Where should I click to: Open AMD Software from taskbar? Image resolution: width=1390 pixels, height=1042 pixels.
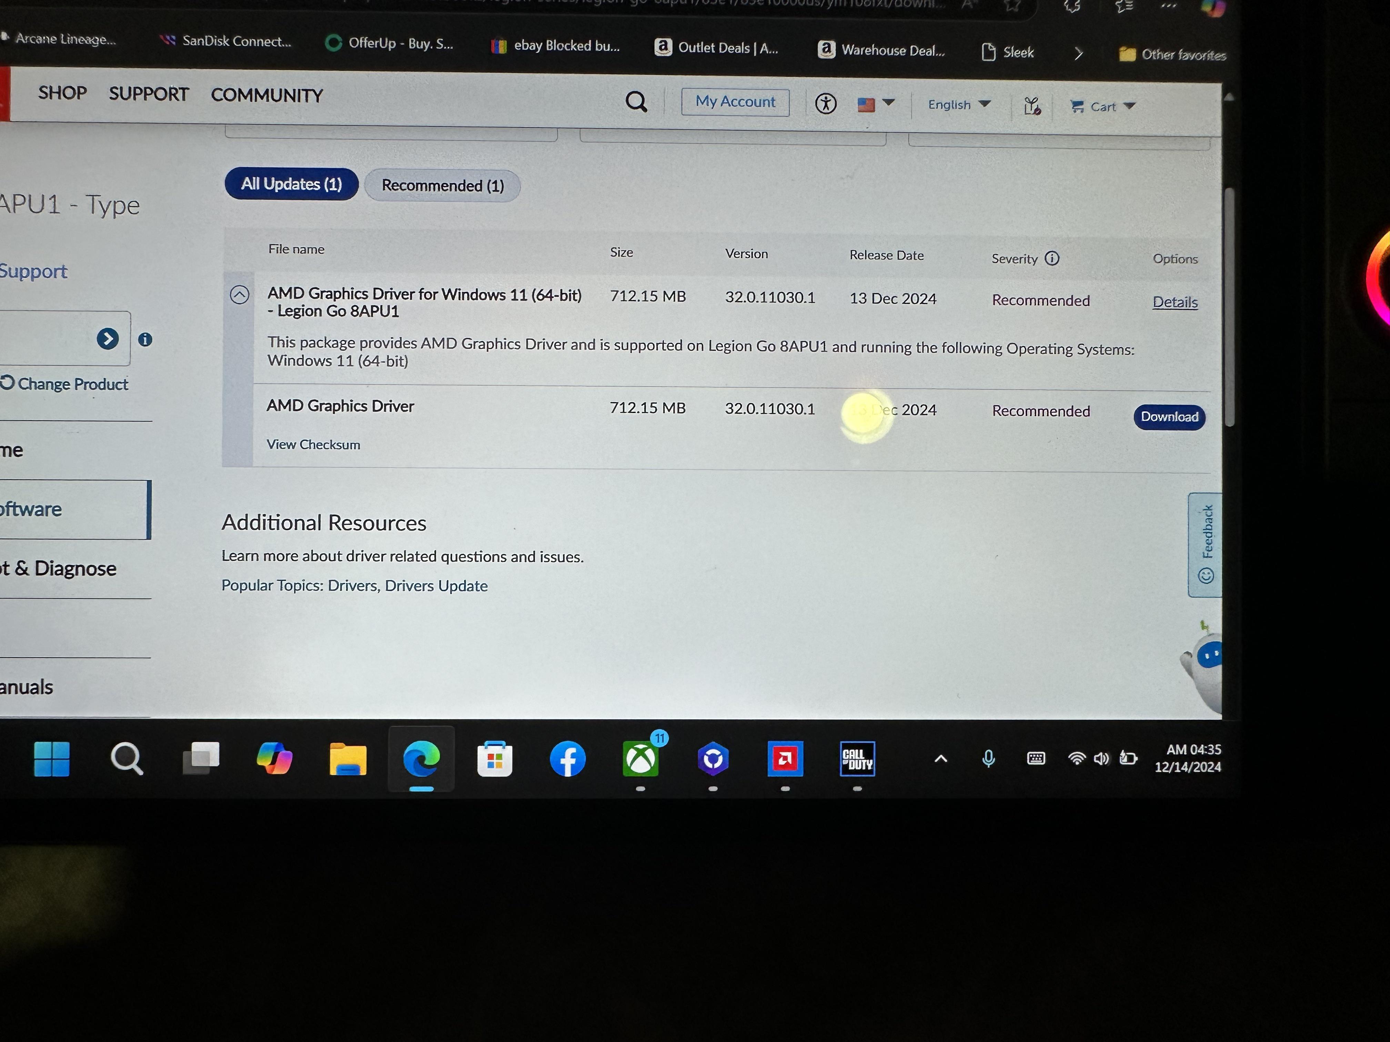coord(785,759)
